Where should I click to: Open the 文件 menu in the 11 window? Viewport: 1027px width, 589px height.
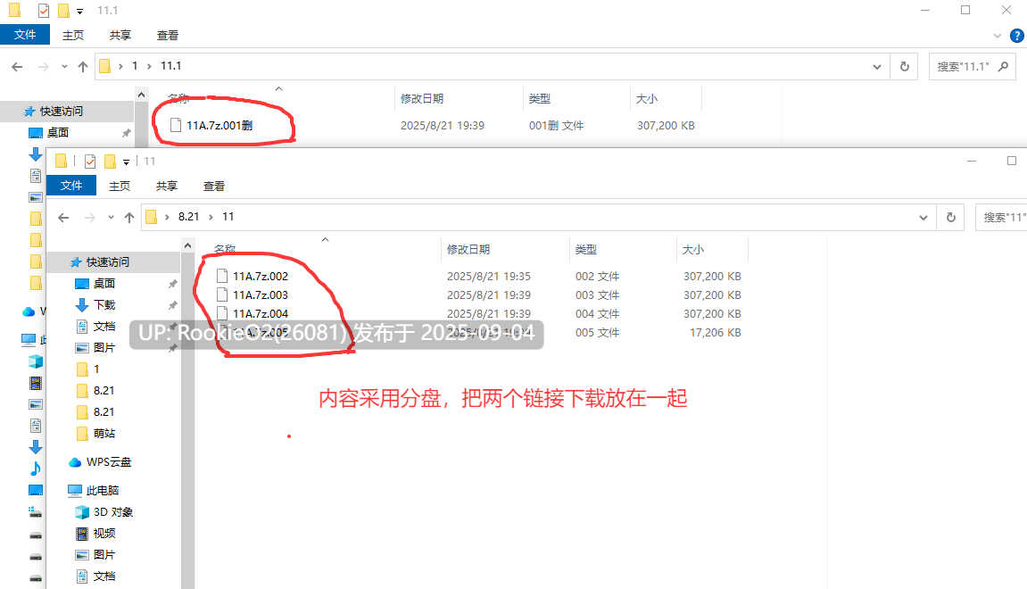(x=71, y=186)
